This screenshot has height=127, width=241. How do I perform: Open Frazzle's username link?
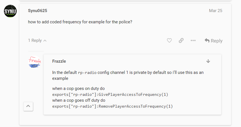point(59,61)
